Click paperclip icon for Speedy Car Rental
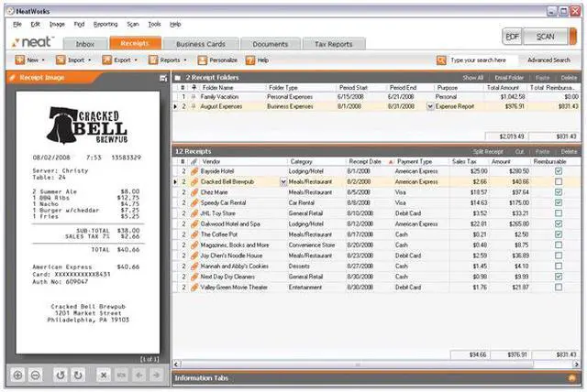 point(194,202)
